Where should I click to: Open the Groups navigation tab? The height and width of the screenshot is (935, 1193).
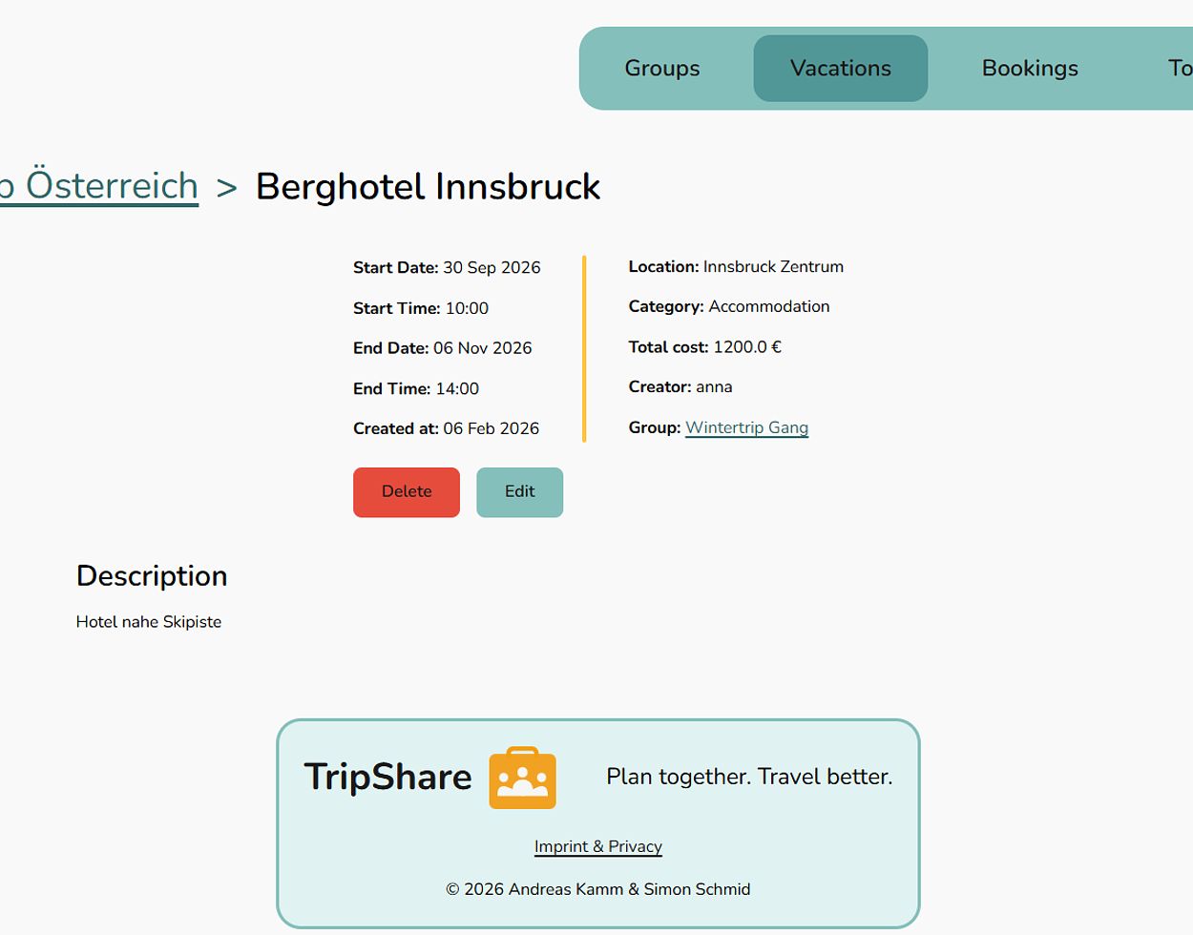662,69
